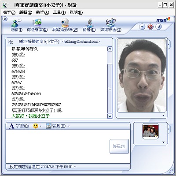Open options arrow below contact's picture

click(164, 116)
